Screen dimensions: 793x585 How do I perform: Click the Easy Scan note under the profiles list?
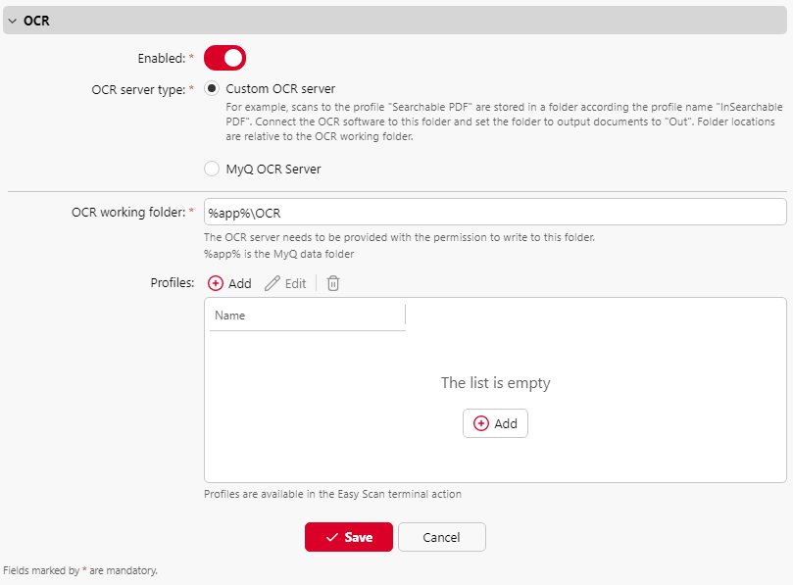click(x=332, y=494)
